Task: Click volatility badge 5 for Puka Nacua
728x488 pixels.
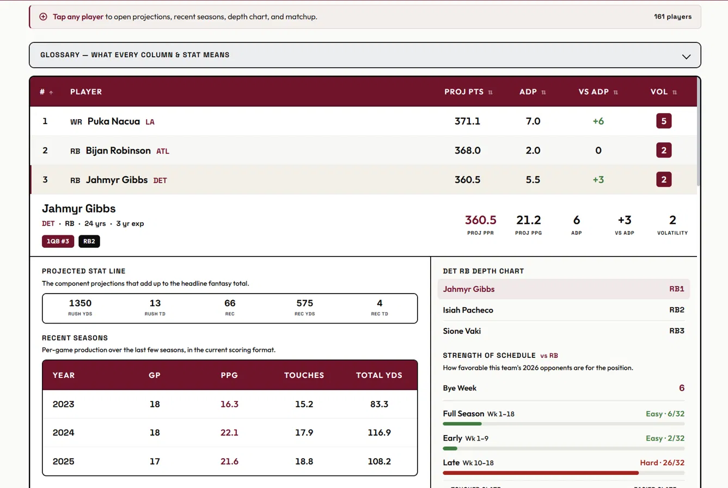Action: point(664,121)
